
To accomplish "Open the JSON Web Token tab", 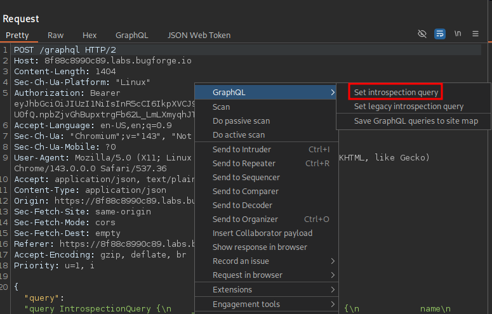I will 199,36.
